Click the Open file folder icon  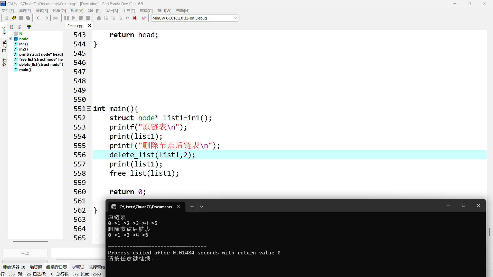point(14,18)
